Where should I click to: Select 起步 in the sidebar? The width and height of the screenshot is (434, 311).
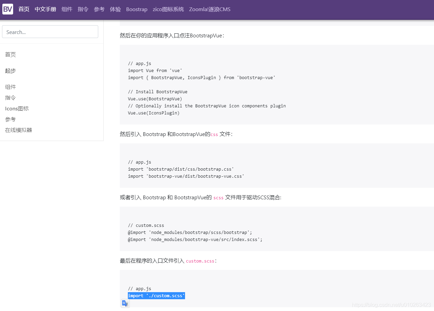tap(10, 71)
